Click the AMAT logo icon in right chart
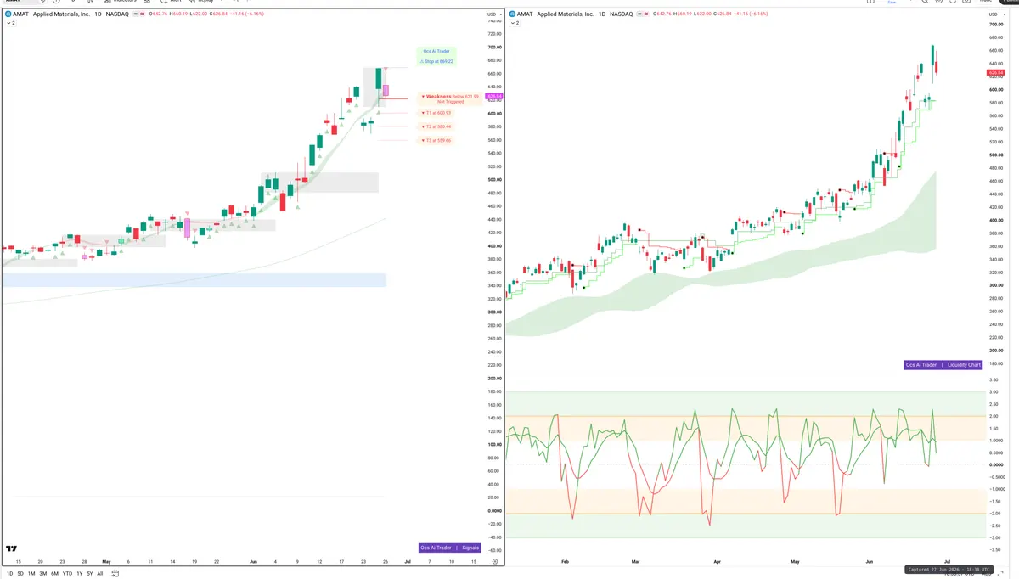The image size is (1019, 579). (512, 14)
